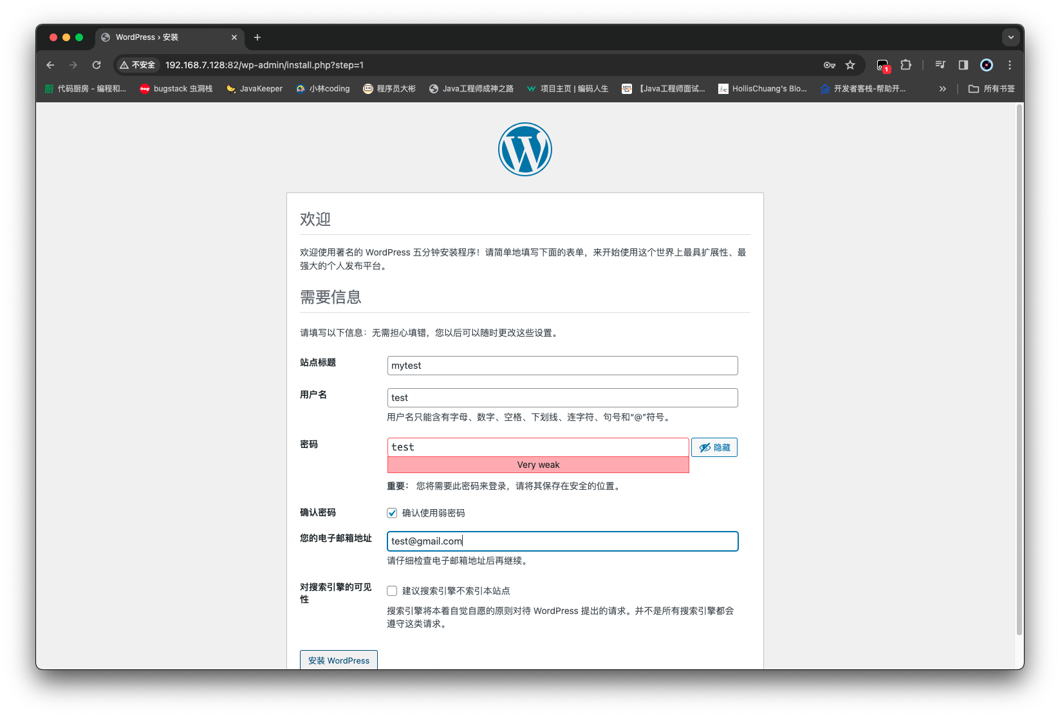Click into the 密码 field
This screenshot has height=717, width=1060.
538,447
